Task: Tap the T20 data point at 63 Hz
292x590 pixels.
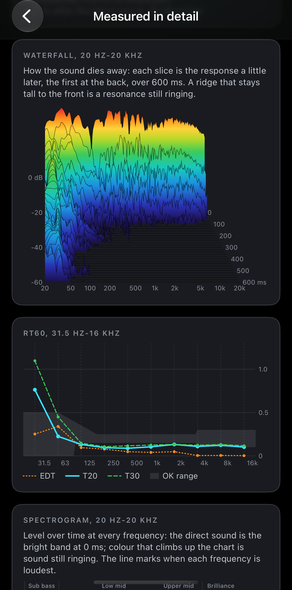Action: click(58, 436)
